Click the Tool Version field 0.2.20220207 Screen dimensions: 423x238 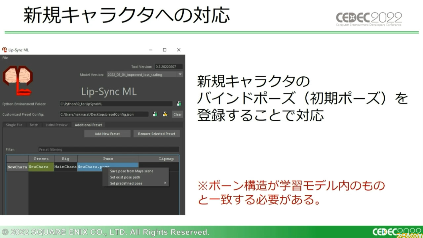point(168,67)
